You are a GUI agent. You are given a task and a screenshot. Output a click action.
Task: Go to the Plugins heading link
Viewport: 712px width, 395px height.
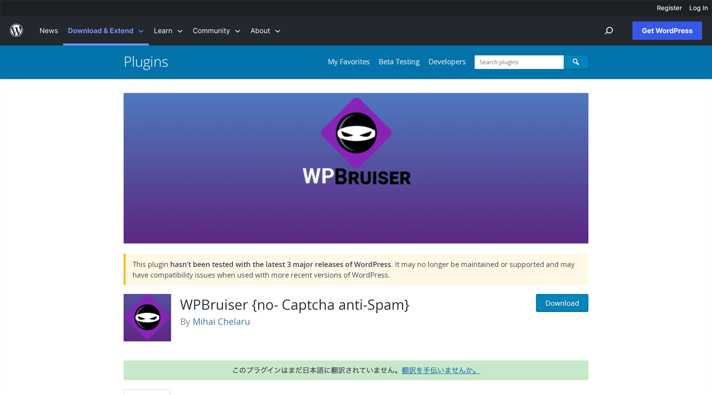[x=146, y=62]
